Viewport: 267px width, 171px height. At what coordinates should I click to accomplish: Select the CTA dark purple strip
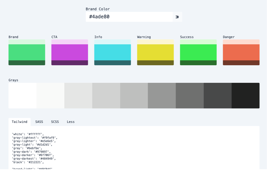point(70,63)
